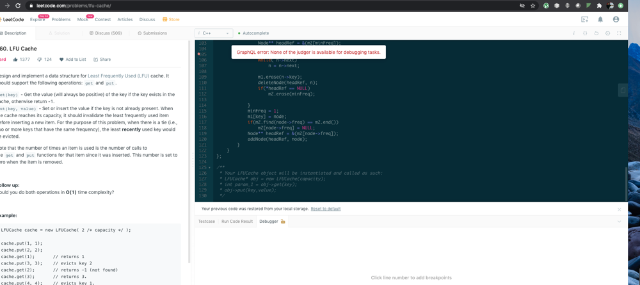Image resolution: width=640 pixels, height=285 pixels.
Task: Open the green leaf-shaped extension icon
Action: coord(589,6)
